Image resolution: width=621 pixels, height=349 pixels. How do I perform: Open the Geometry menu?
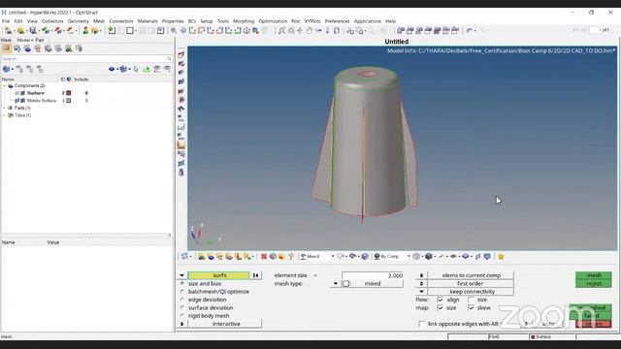(x=78, y=21)
